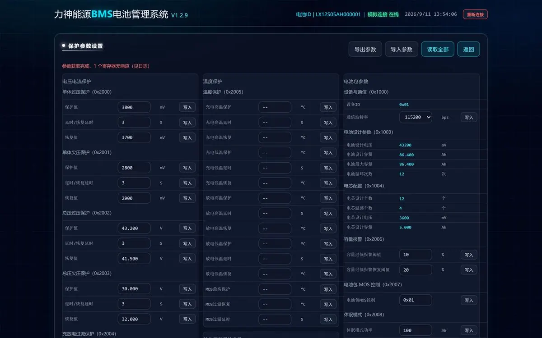Focus 总压过压保护 延时/恢复延时 input
542x338 pixels.
tap(134, 243)
